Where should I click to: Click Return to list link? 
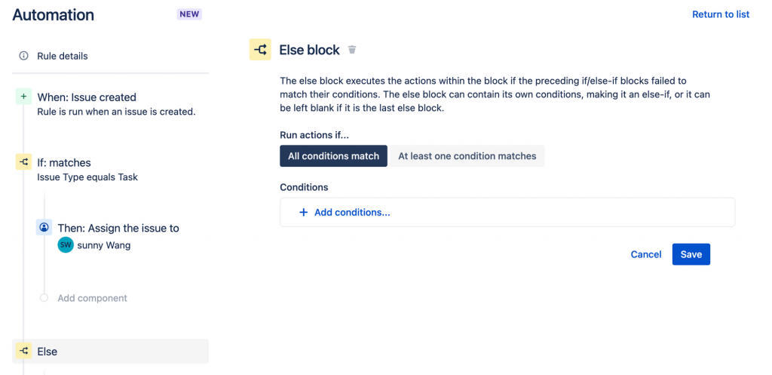(721, 14)
